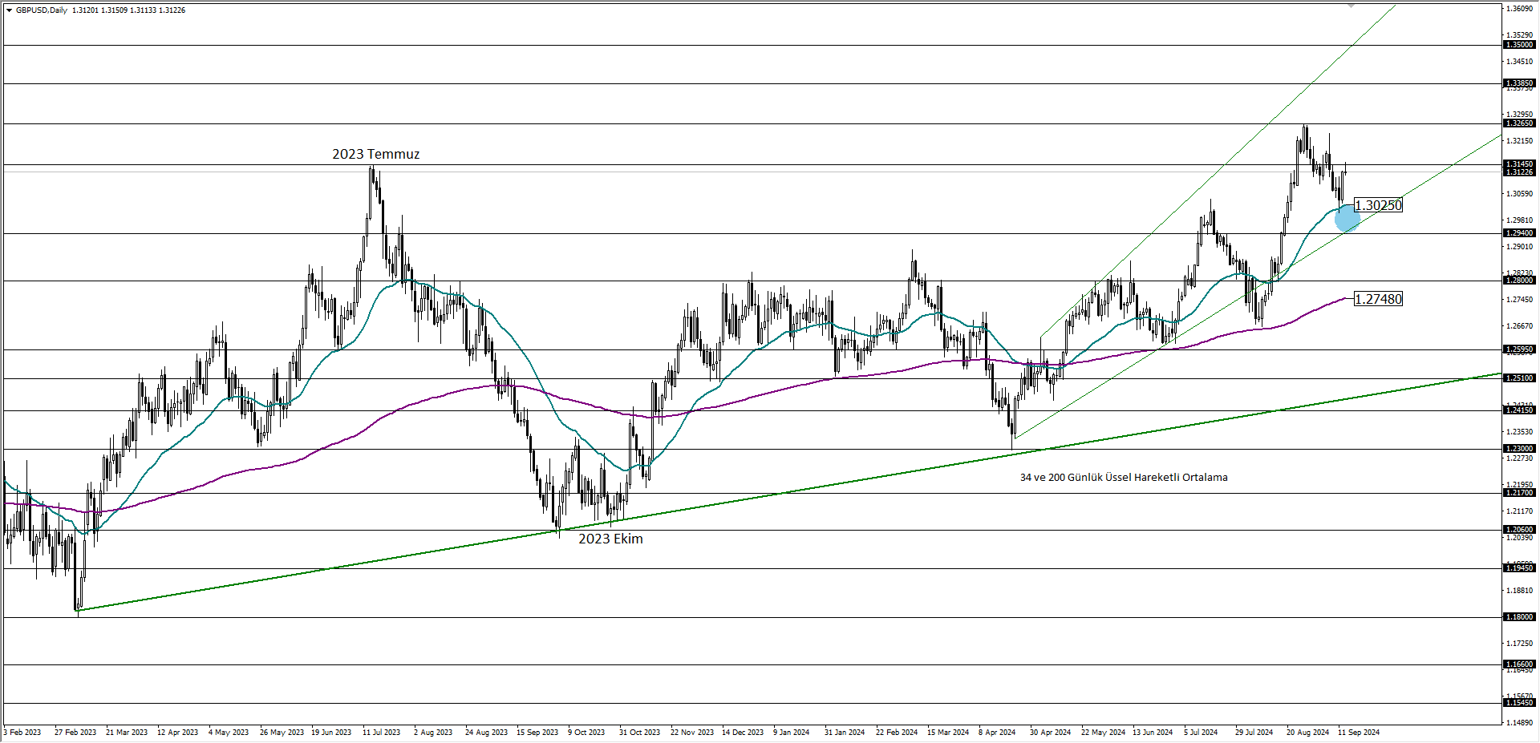Click the '19 Jun 2023' date on time axis
Image resolution: width=1540 pixels, height=743 pixels.
(331, 733)
